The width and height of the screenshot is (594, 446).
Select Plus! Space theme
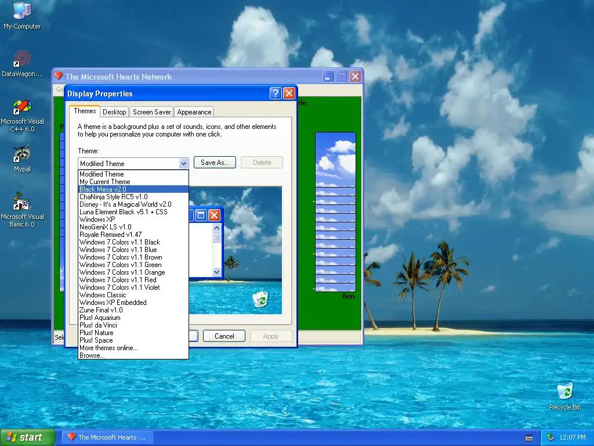(x=133, y=340)
